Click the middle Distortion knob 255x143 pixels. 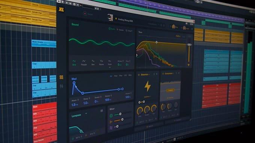(x=147, y=110)
